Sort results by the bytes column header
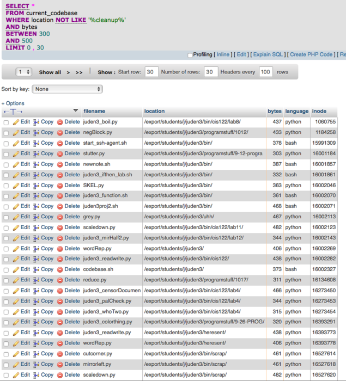Viewport: 346px width, 381px height. [x=274, y=111]
